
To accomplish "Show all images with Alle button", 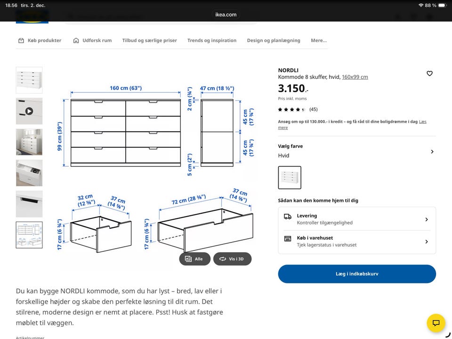I will [194, 259].
